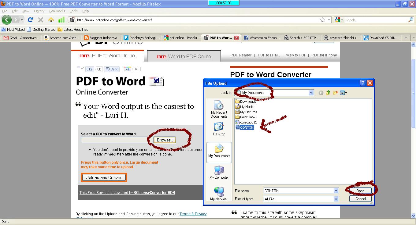Click the search magnifier icon
Image resolution: width=416 pixels, height=225 pixels.
[411, 20]
